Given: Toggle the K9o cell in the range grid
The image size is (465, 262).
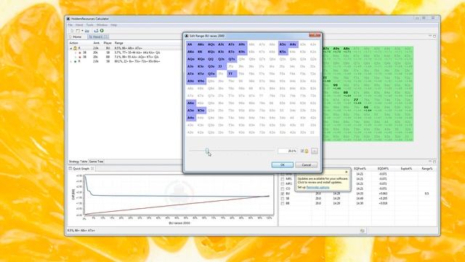Looking at the screenshot, I should coord(201,81).
